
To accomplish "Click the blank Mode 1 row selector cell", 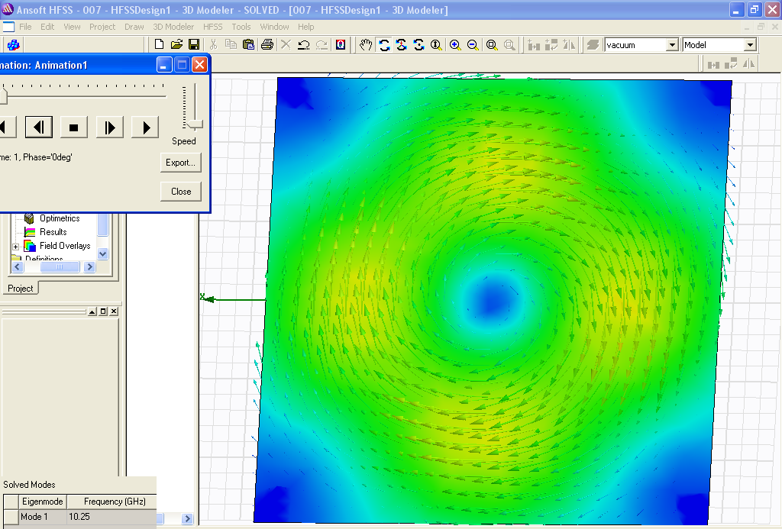I will tap(11, 517).
